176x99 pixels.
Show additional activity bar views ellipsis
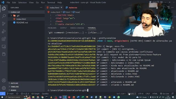point(4,62)
